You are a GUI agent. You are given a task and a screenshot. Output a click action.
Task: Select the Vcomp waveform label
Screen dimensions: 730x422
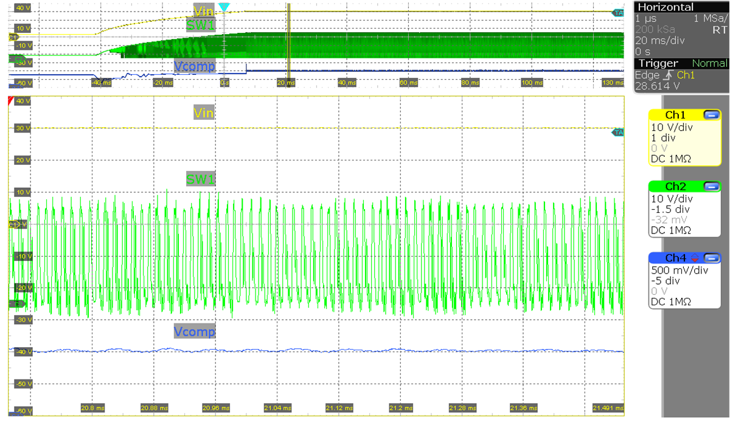[195, 331]
